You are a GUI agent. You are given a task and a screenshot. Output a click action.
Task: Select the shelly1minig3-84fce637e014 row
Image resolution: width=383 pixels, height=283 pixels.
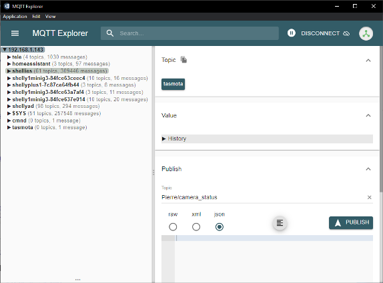click(77, 99)
